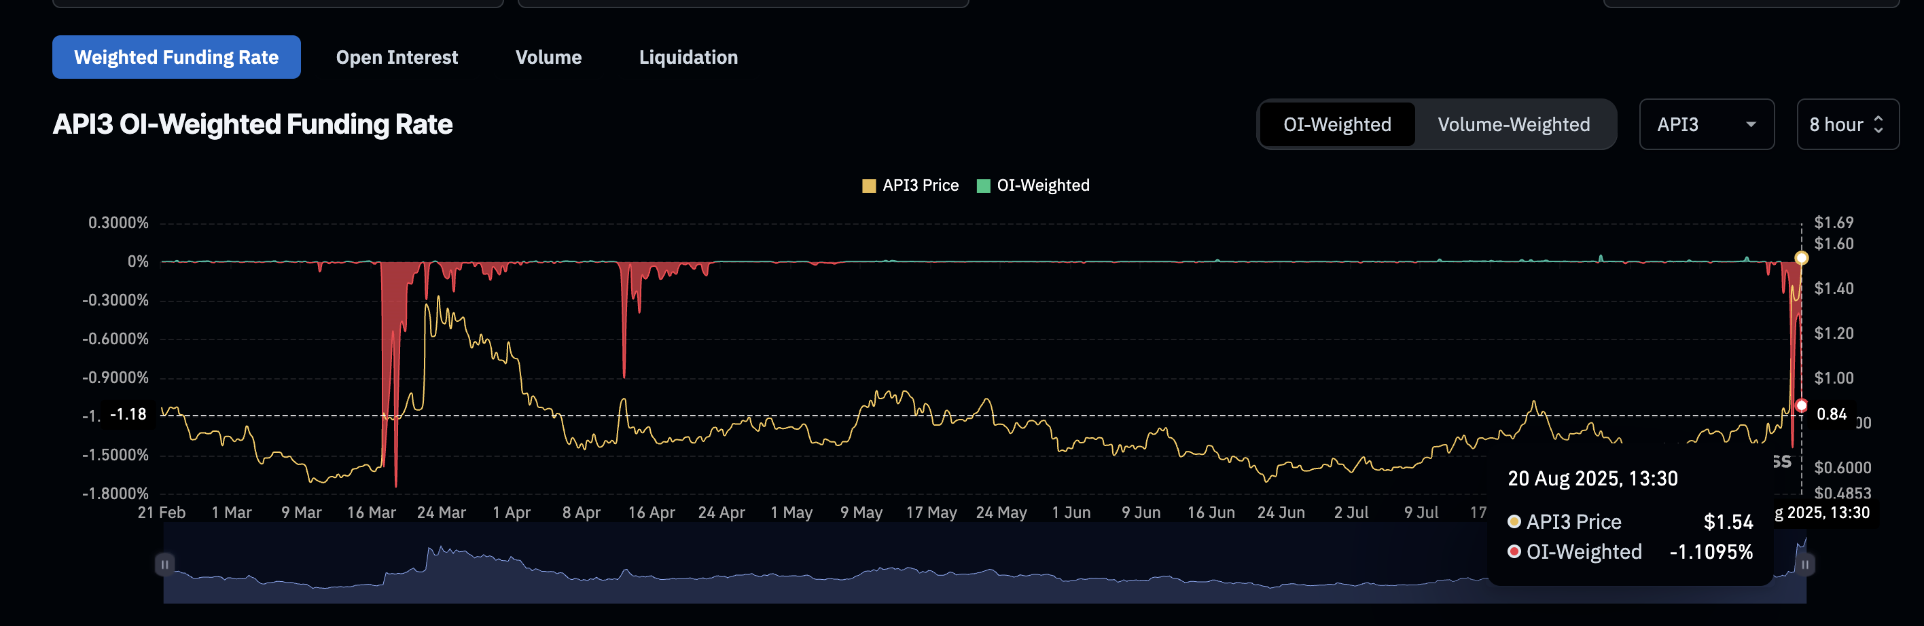
Task: Click the up-down chevron icon beside 8 hour
Action: coord(1881,125)
